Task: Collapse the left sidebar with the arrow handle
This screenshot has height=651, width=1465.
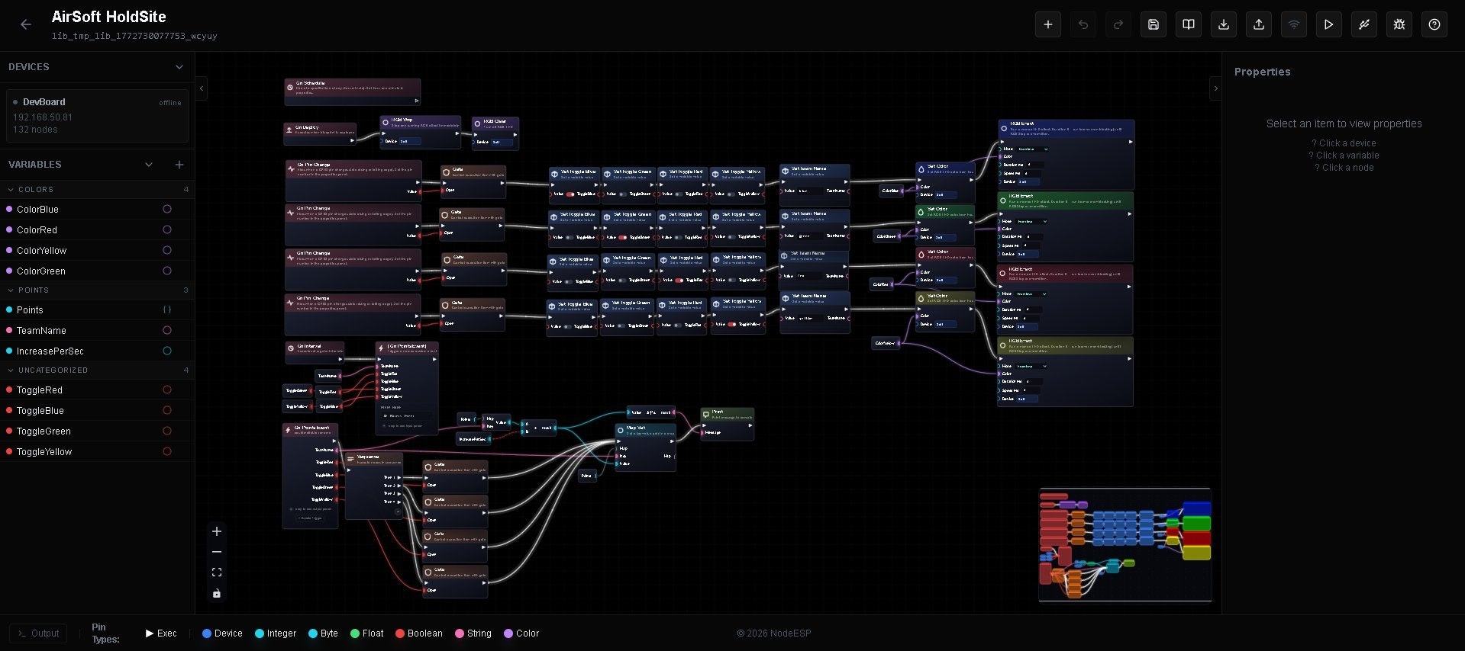Action: (x=202, y=88)
